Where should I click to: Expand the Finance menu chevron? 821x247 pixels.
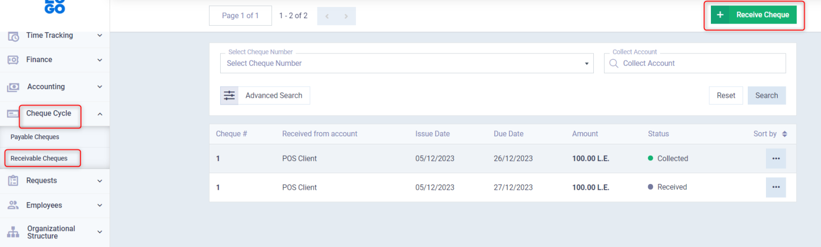(x=99, y=60)
